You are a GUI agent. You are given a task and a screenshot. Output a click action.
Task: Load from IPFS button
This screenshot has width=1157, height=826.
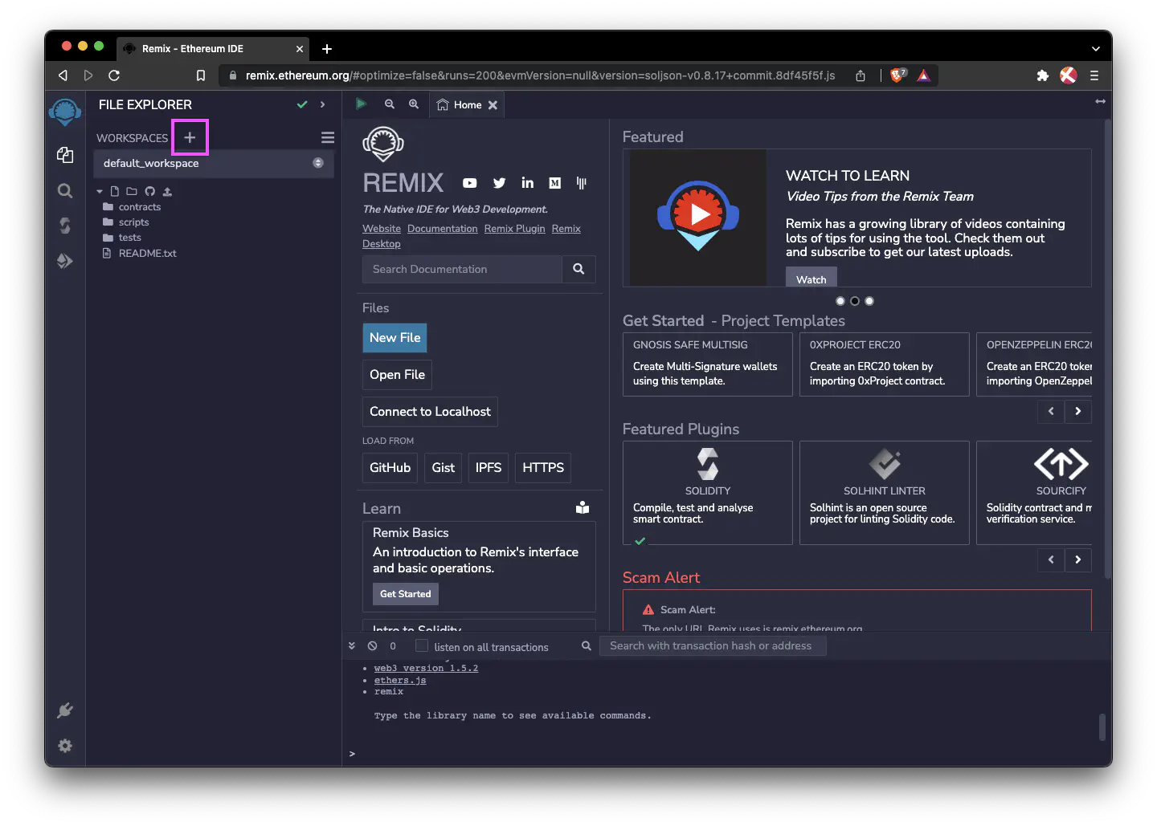coord(489,468)
